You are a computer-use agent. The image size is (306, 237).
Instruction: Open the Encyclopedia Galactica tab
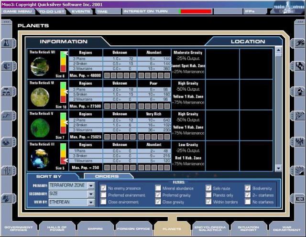pos(210,228)
